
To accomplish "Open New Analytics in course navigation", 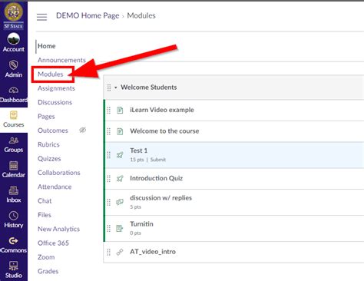I will [x=59, y=229].
